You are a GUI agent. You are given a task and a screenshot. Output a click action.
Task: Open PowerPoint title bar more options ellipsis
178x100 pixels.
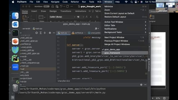tap(72, 6)
